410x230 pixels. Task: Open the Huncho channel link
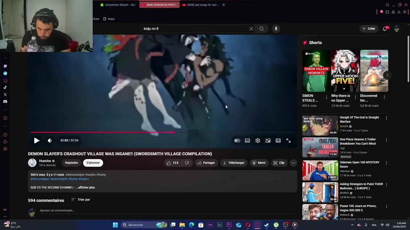point(45,161)
